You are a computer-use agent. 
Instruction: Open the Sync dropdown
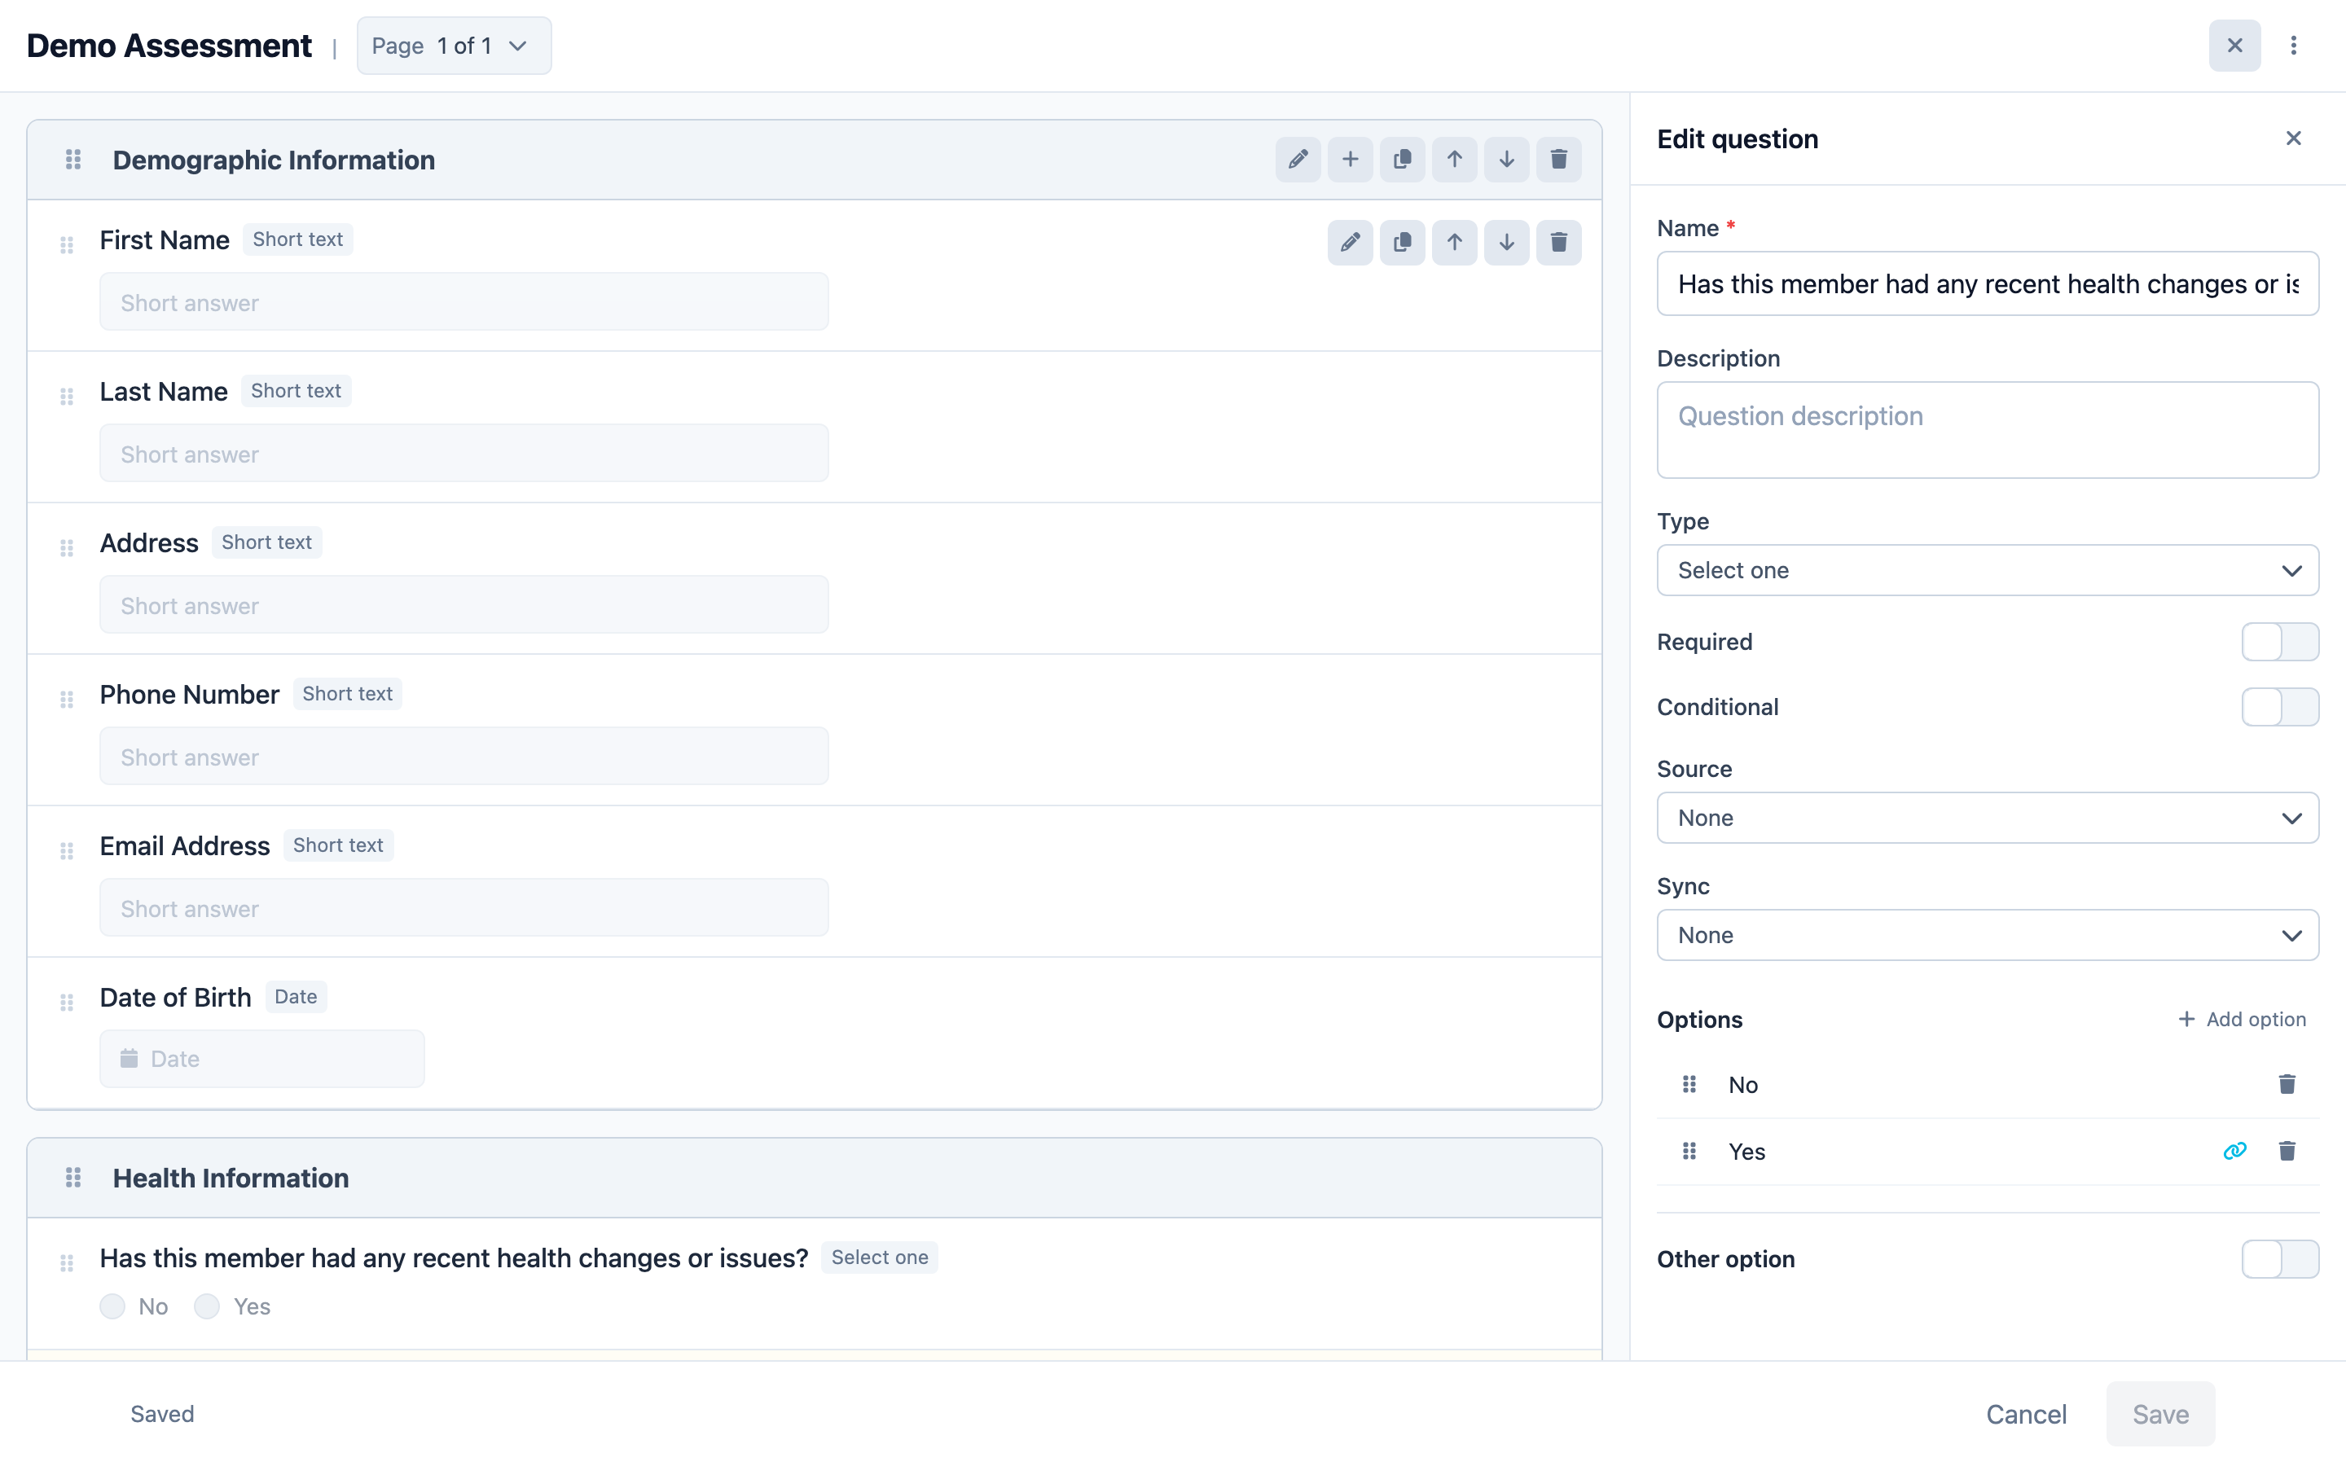coord(1988,935)
